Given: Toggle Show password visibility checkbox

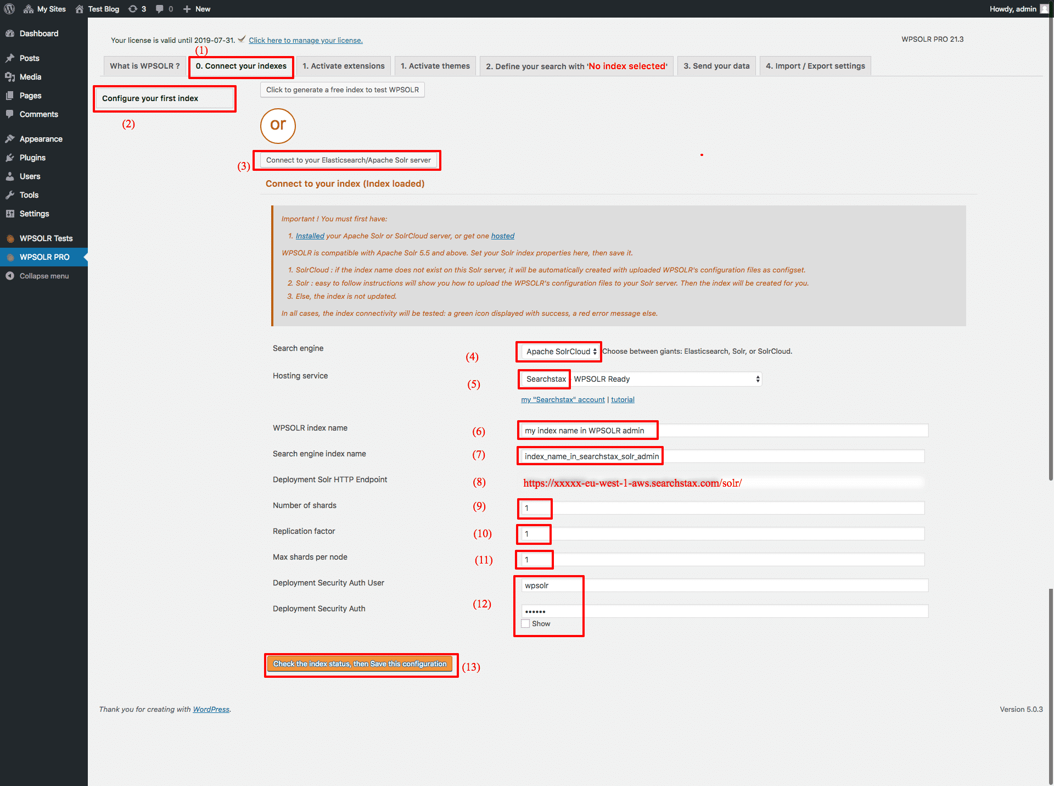Looking at the screenshot, I should pyautogui.click(x=525, y=624).
